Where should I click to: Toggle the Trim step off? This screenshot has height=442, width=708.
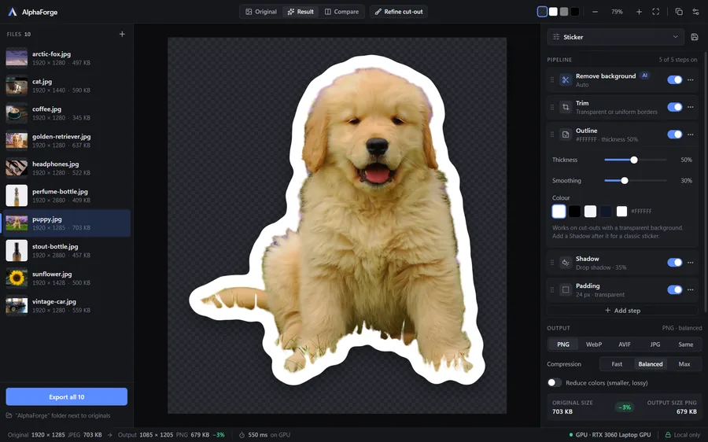[x=675, y=107]
